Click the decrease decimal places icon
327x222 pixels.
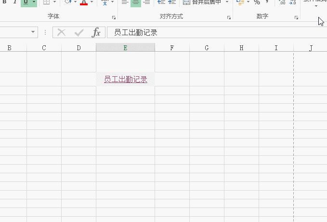point(292,2)
